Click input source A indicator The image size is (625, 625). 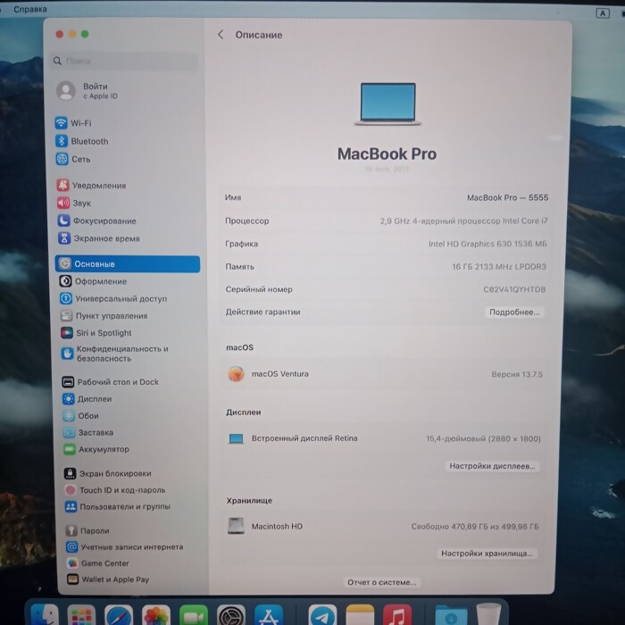[x=603, y=13]
